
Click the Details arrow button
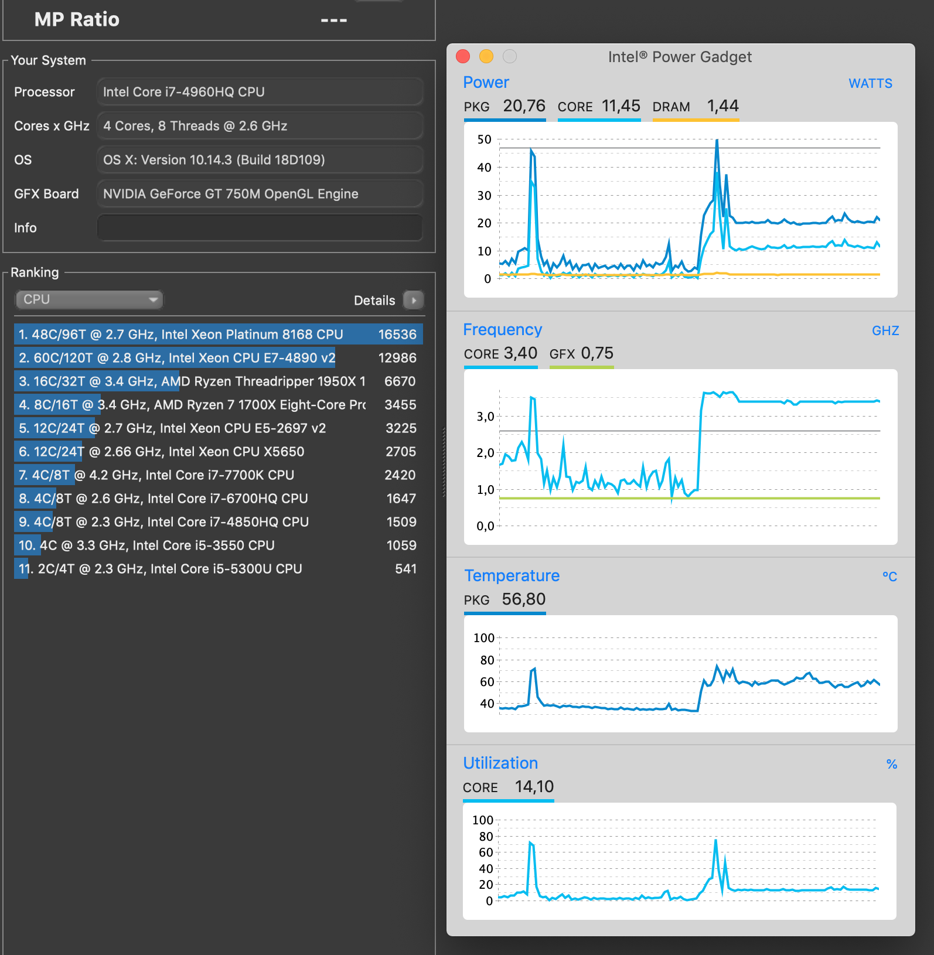pyautogui.click(x=414, y=300)
